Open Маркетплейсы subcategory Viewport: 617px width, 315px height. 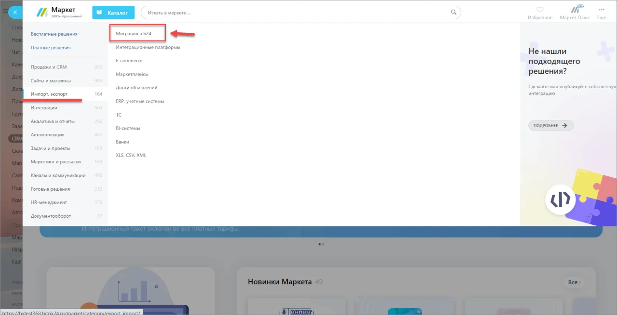coord(132,74)
